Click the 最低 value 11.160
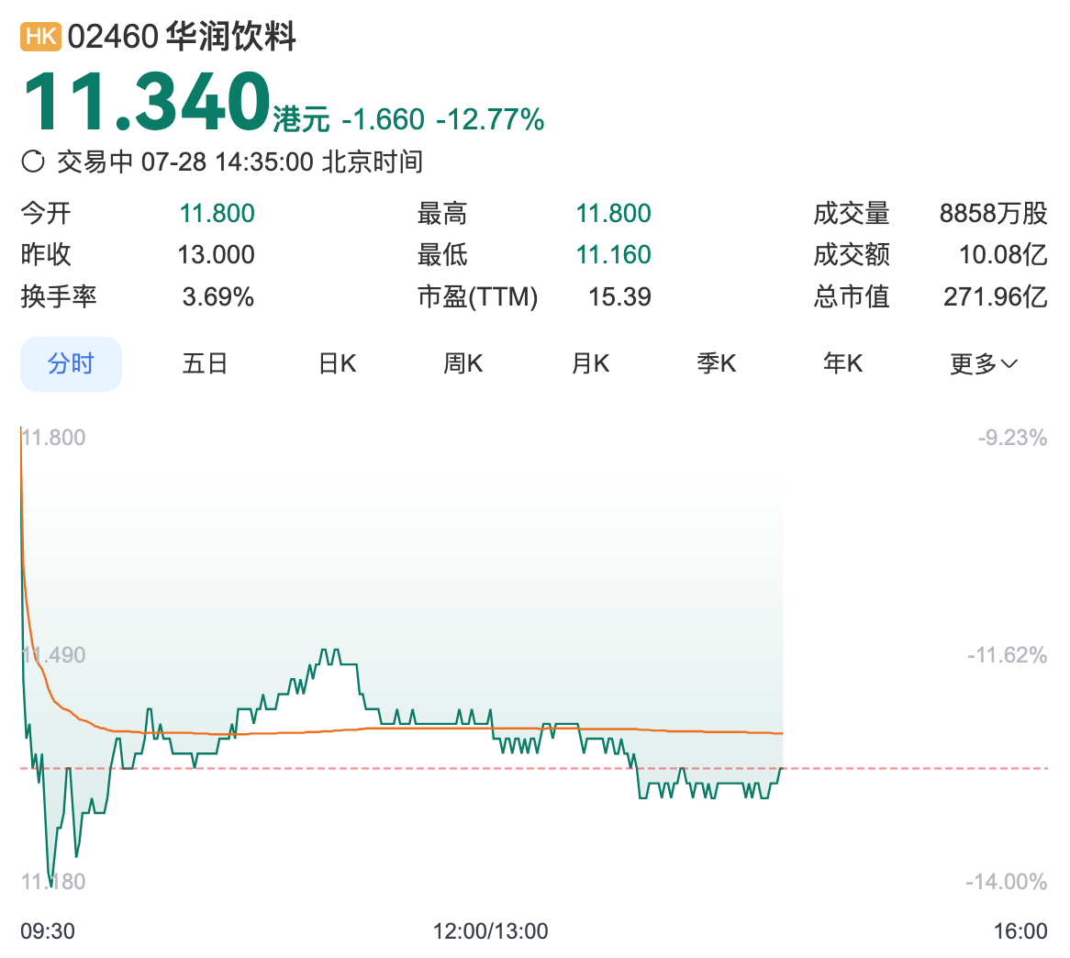Screen dimensions: 1070x958 click(x=614, y=255)
